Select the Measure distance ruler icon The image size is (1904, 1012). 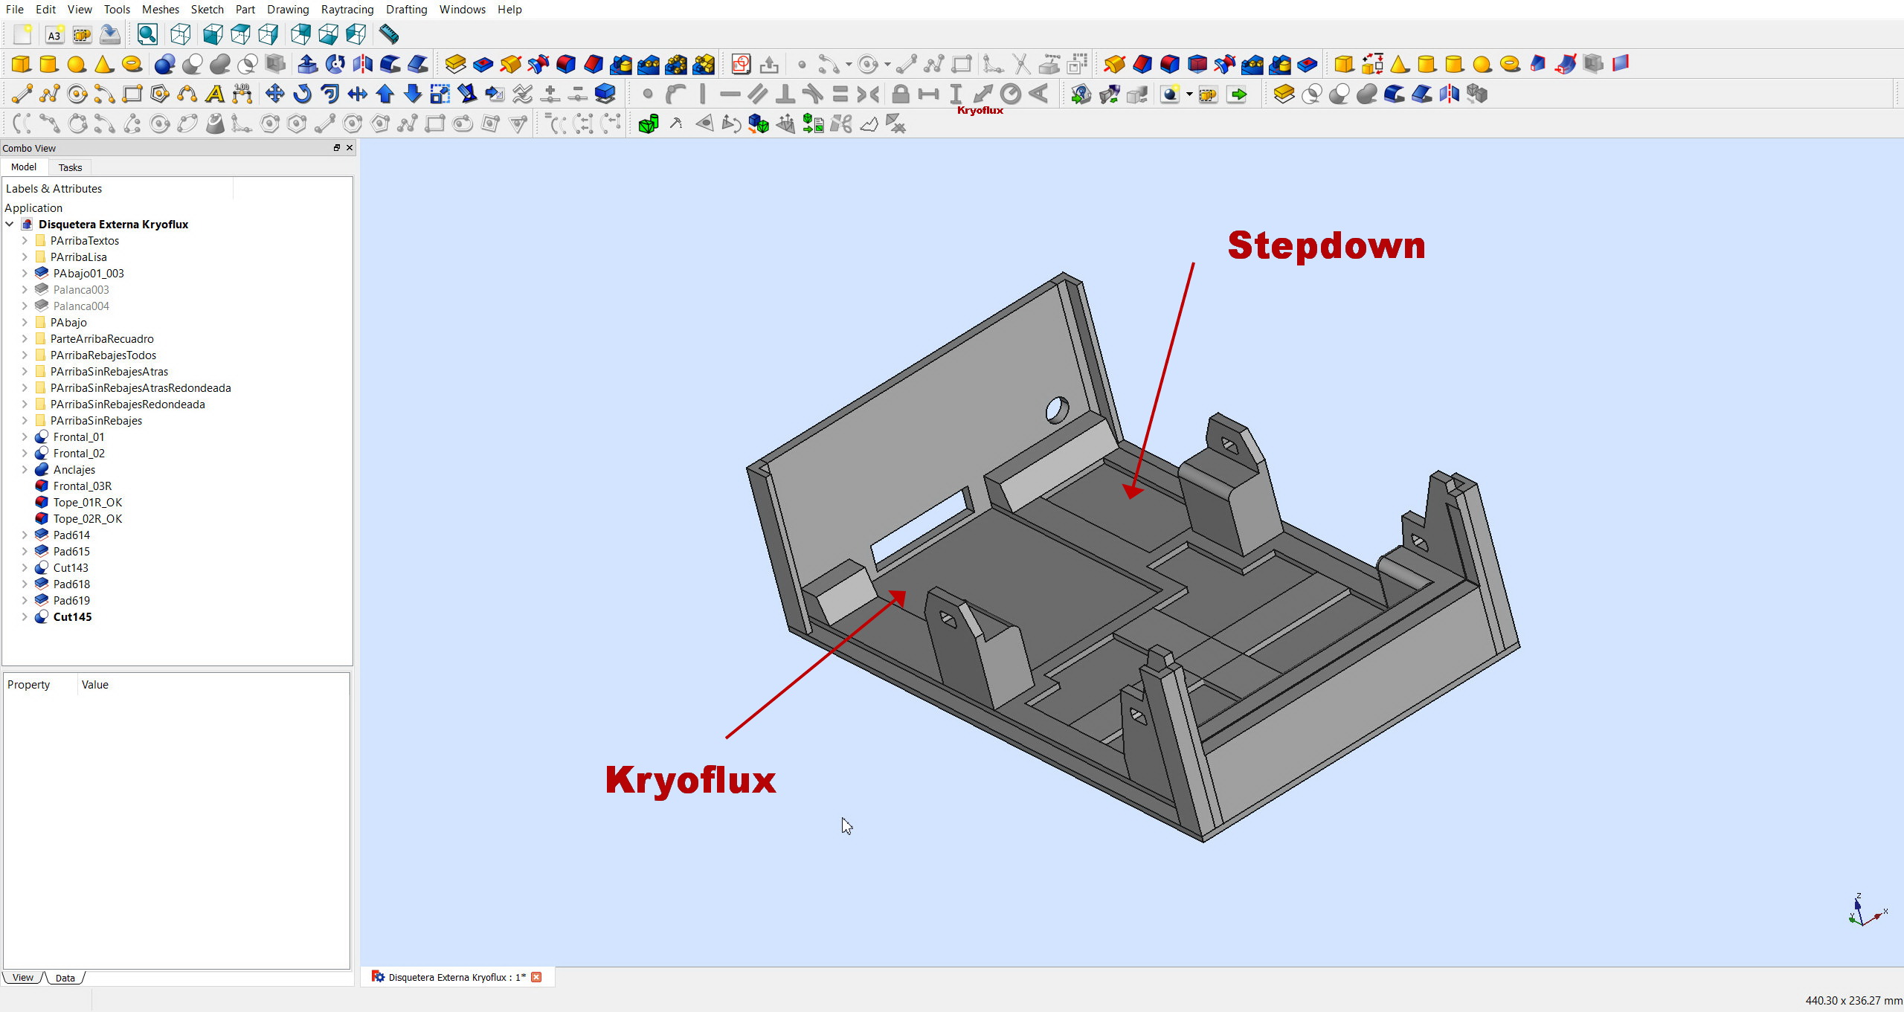click(x=389, y=34)
